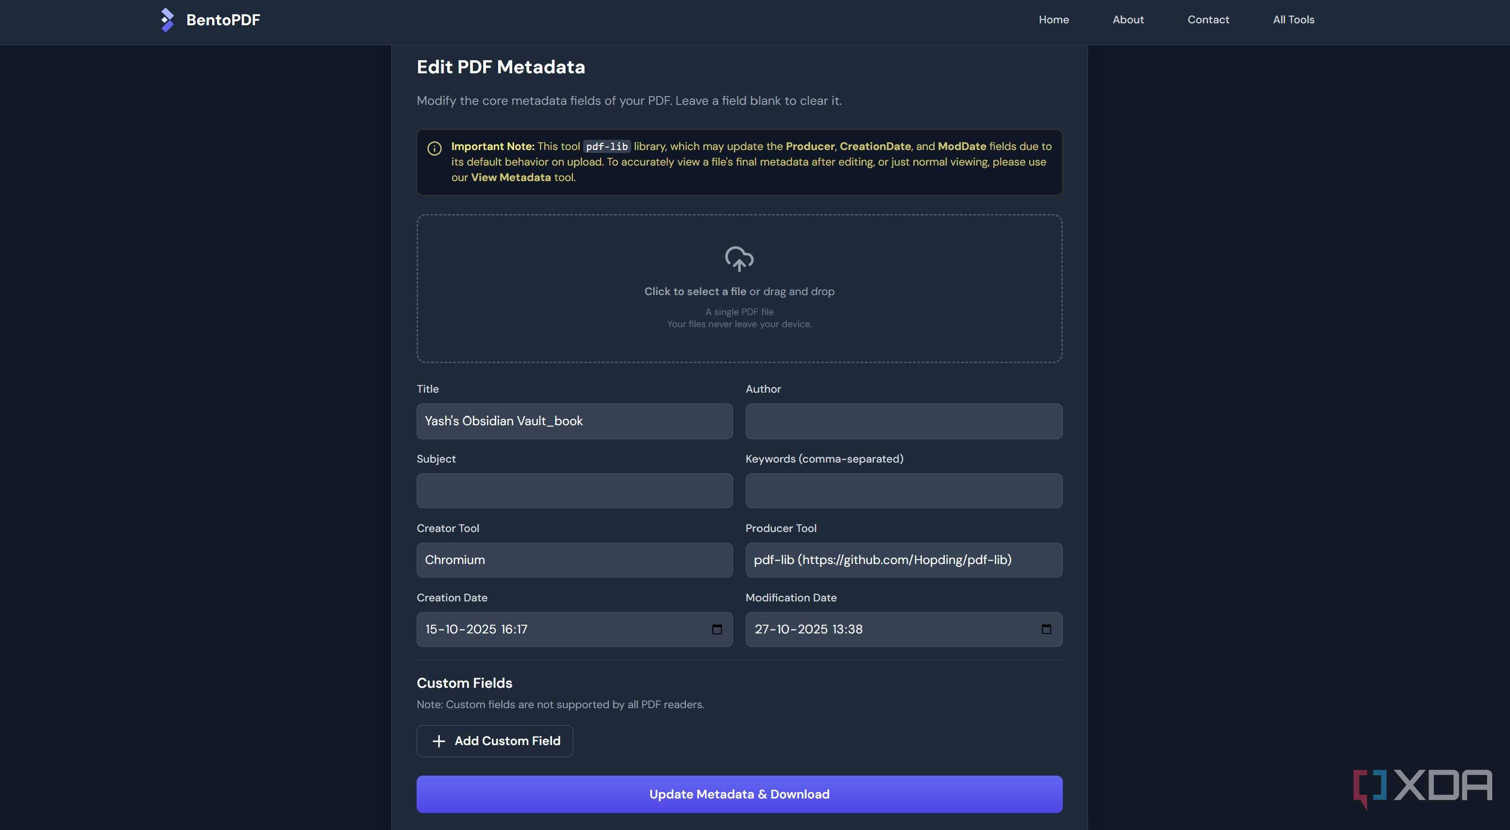Click the 'Edit PDF Metadata' heading

501,67
